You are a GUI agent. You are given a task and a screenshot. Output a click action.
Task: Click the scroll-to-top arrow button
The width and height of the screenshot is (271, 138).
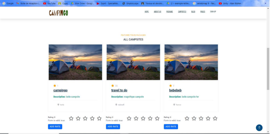259,128
